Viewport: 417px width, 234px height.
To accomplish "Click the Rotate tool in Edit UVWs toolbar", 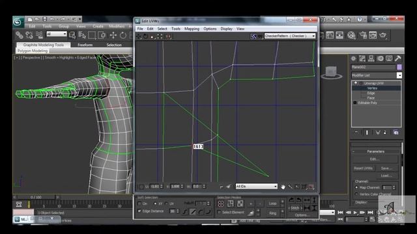I will (146, 36).
